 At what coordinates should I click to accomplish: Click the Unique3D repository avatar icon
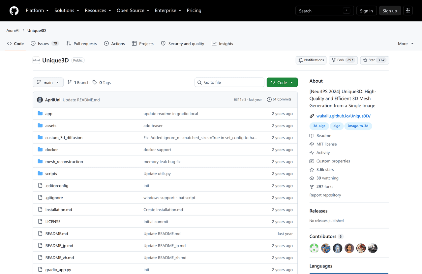coord(36,60)
